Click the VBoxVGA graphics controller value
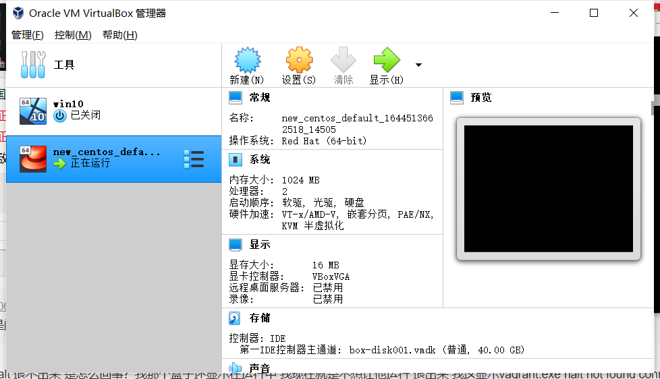 pyautogui.click(x=331, y=276)
